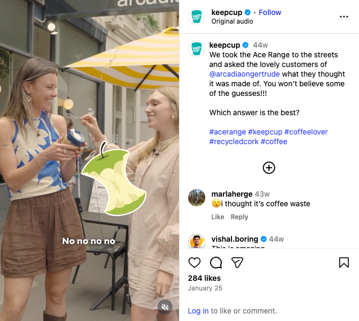The image size is (359, 321).
Task: Share the post via paper plane icon
Action: (x=237, y=262)
